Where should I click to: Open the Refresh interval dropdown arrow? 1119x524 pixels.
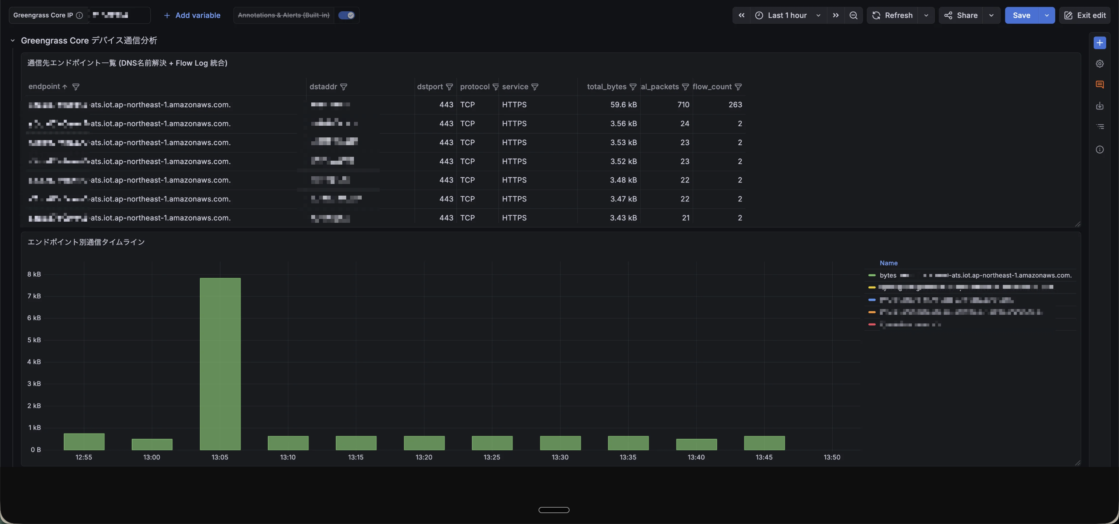click(x=926, y=15)
